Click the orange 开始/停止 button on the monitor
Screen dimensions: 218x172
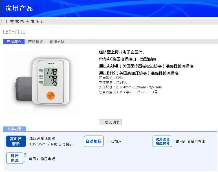(50, 95)
